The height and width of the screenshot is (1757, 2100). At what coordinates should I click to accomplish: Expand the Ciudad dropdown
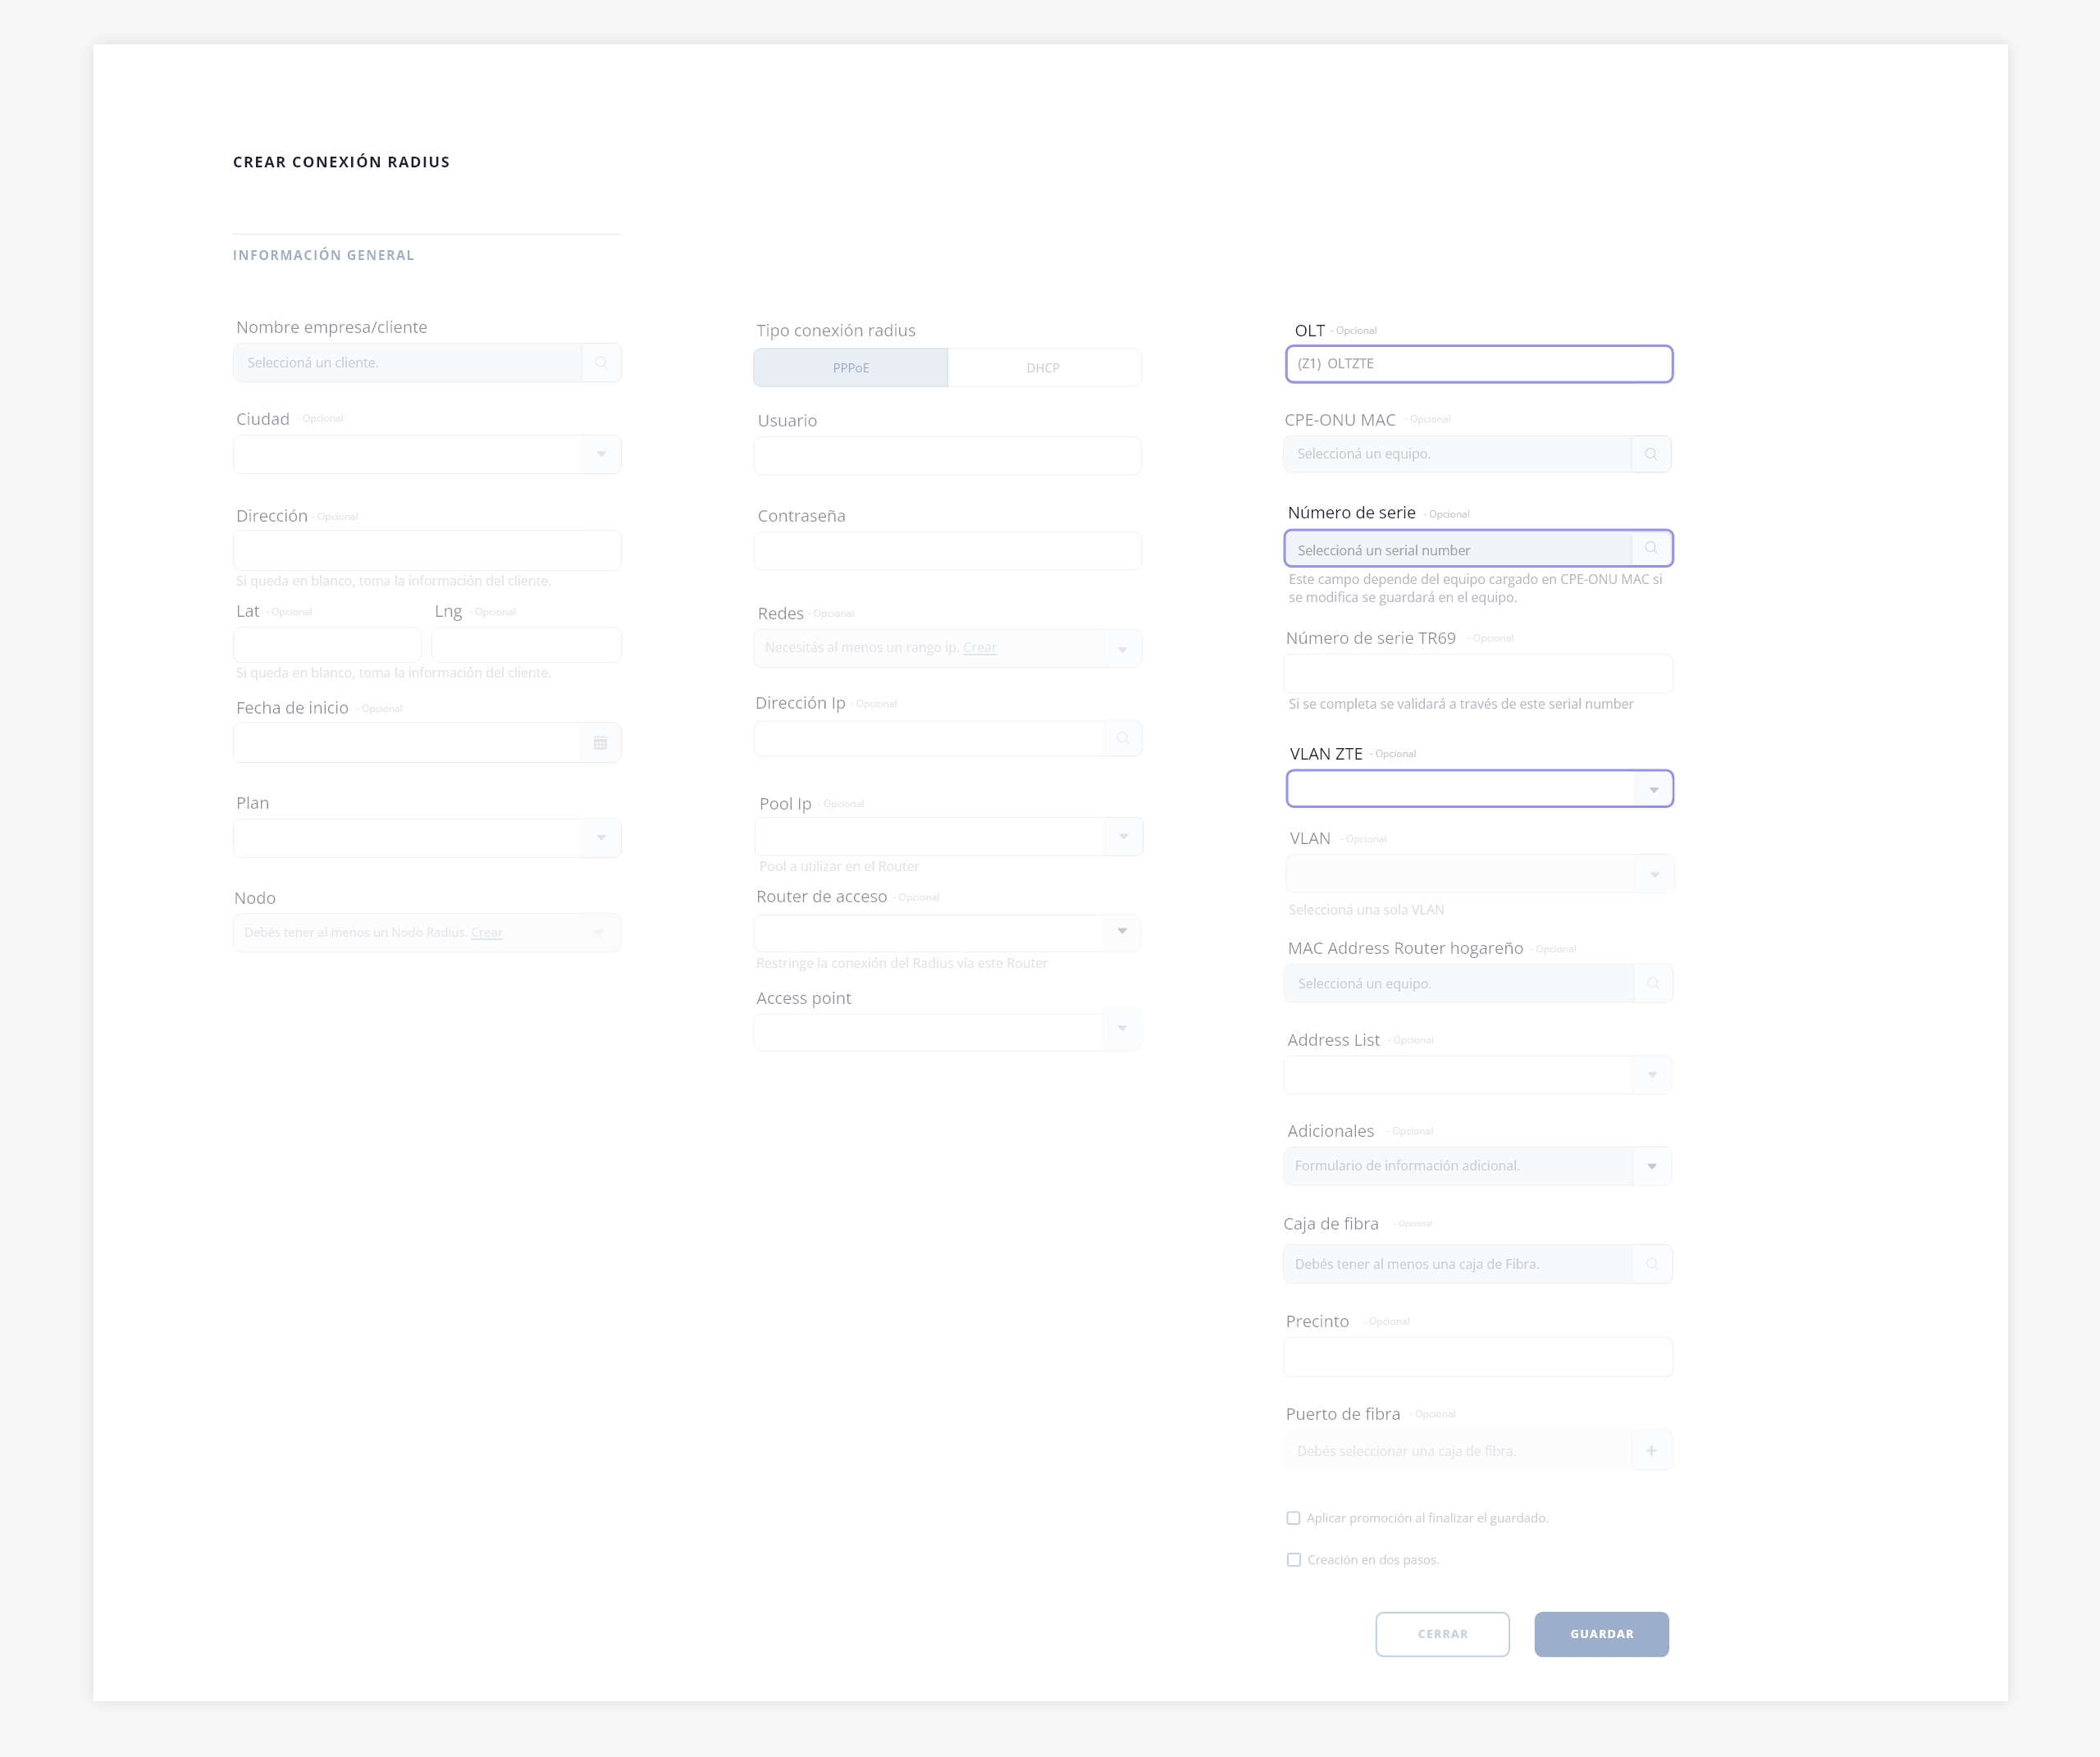pos(601,455)
